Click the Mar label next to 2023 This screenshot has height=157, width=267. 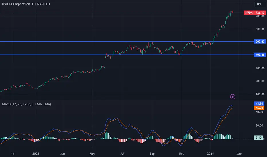pyautogui.click(x=63, y=154)
